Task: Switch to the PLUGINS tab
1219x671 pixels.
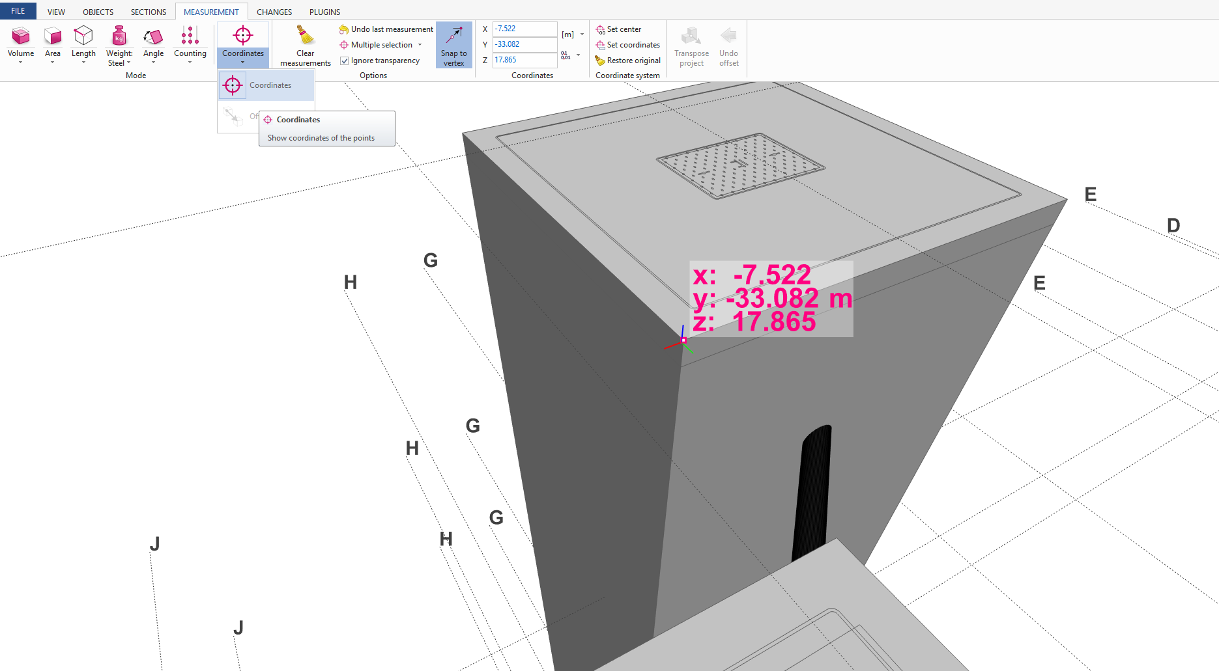Action: pos(325,12)
